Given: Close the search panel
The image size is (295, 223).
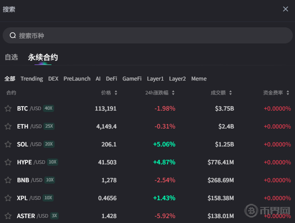Looking at the screenshot, I should pyautogui.click(x=285, y=9).
